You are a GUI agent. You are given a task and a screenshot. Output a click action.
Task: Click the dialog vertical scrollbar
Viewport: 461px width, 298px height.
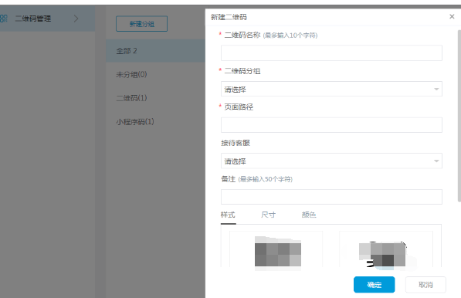click(x=459, y=116)
